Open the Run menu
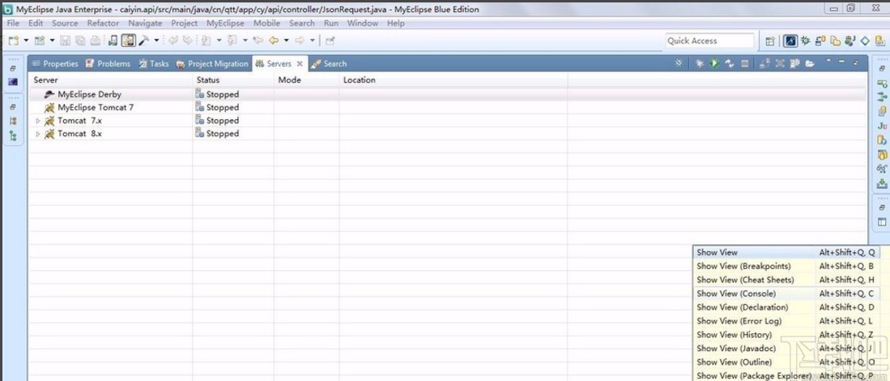The image size is (890, 381). coord(331,24)
